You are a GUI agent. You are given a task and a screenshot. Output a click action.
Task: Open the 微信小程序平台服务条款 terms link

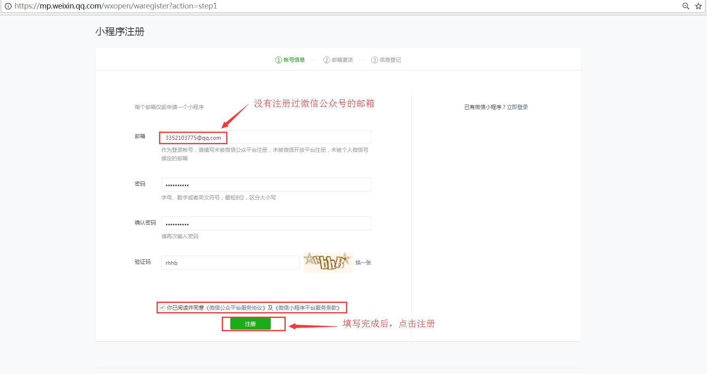click(308, 307)
